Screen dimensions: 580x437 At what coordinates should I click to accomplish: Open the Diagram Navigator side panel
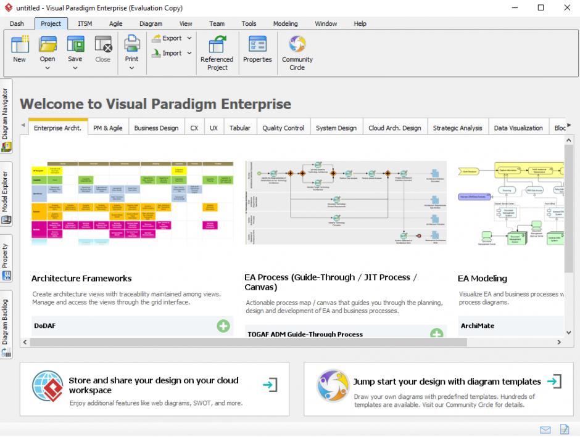pos(6,116)
